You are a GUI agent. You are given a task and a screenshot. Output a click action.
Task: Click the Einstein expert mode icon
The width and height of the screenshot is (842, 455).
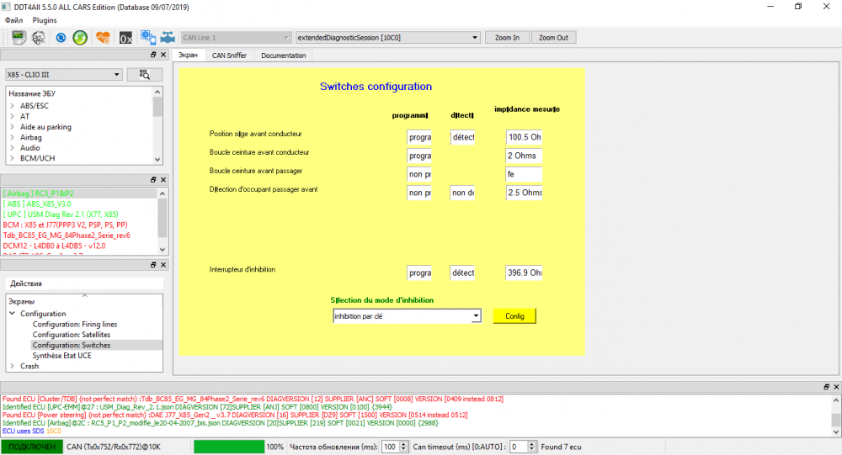[39, 38]
